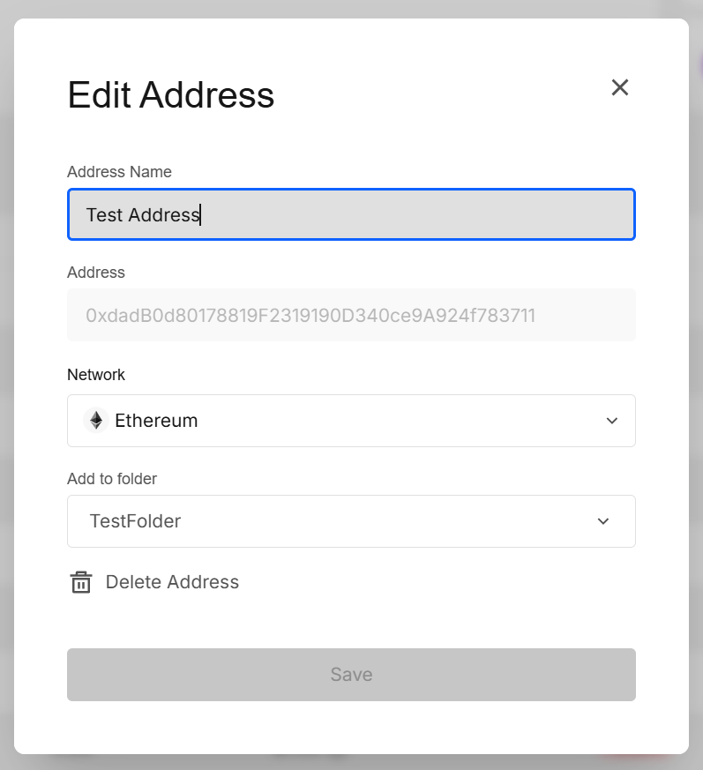Click the chevron beside TestFolder
Image resolution: width=703 pixels, height=770 pixels.
603,521
